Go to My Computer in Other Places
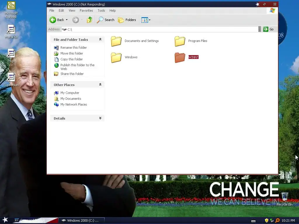Viewport: 299px width, 224px height. 69,93
